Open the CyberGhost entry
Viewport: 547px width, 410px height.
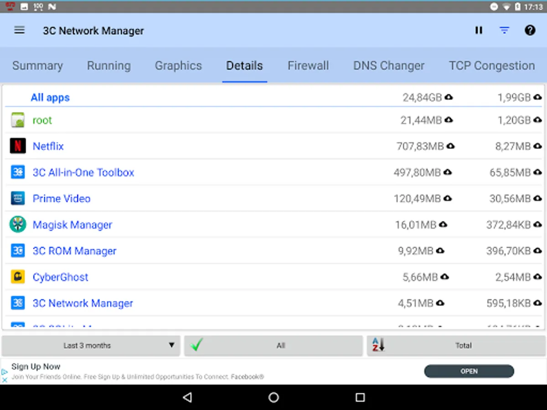coord(273,277)
